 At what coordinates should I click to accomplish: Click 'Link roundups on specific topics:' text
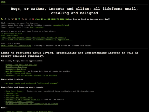pyautogui.click(x=19, y=23)
